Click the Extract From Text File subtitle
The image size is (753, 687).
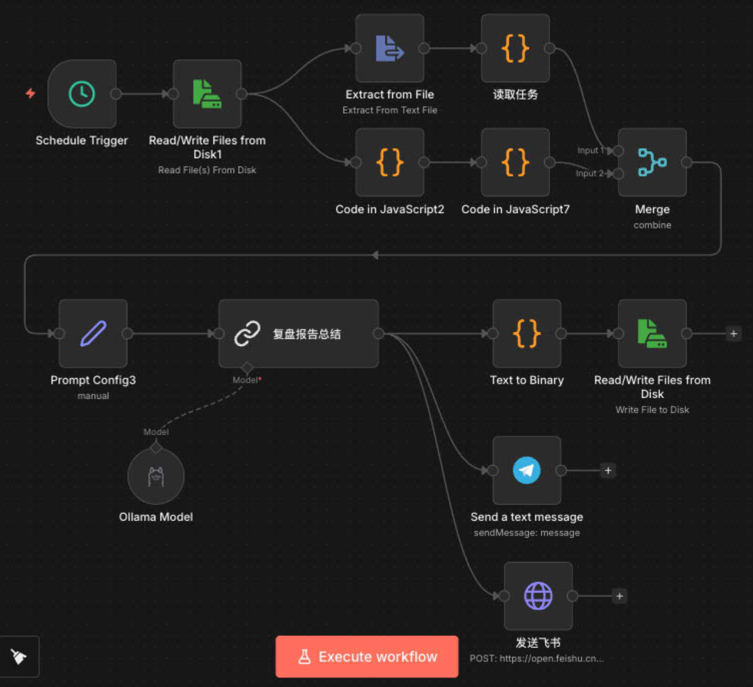(x=389, y=110)
